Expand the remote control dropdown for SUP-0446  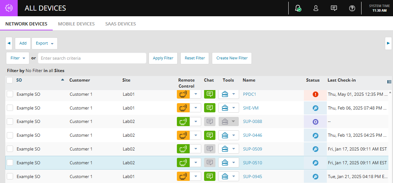196,135
